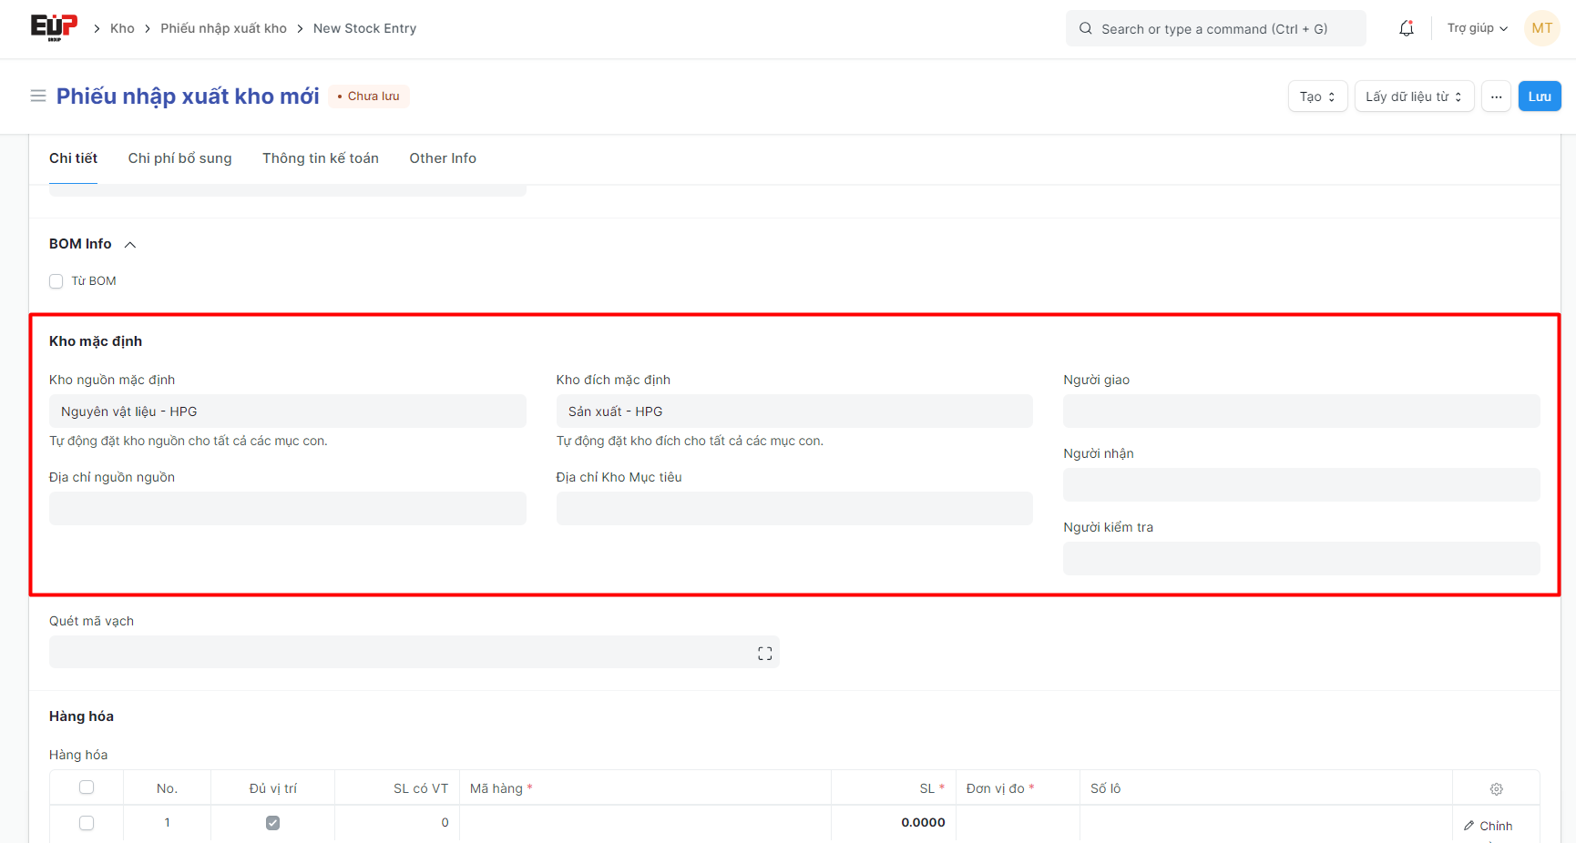Screen dimensions: 1576x843
Task: Toggle the sidebar hamburger menu
Action: 38,96
